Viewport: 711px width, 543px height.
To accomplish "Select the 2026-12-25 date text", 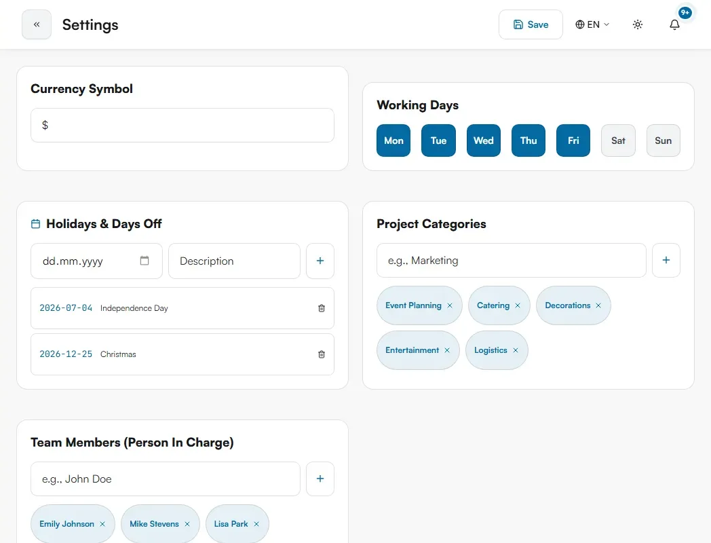I will (66, 354).
